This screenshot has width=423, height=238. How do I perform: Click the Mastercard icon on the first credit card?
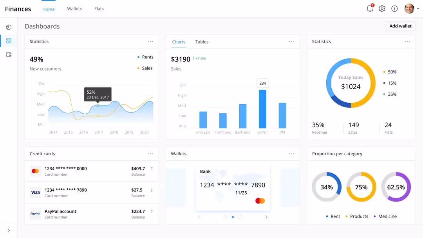tap(35, 171)
